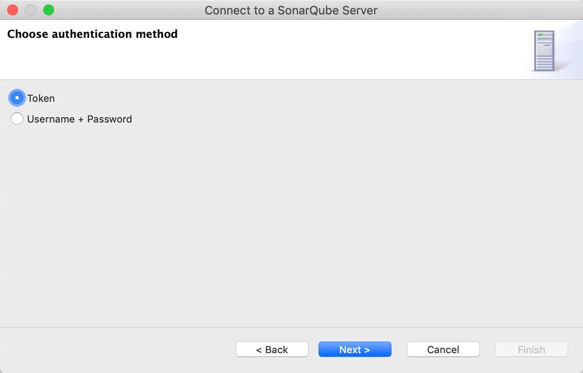The width and height of the screenshot is (583, 373).
Task: Click the separator line above the wizard buttons
Action: [x=288, y=328]
